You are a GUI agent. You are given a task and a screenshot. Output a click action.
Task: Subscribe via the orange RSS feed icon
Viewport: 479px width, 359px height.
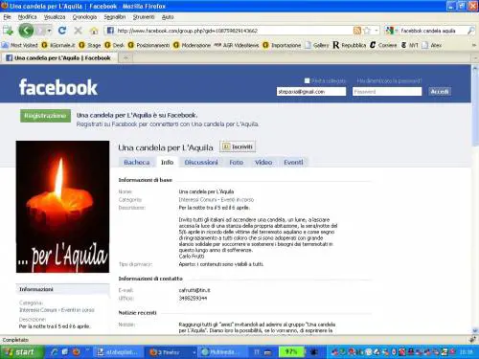pyautogui.click(x=357, y=31)
